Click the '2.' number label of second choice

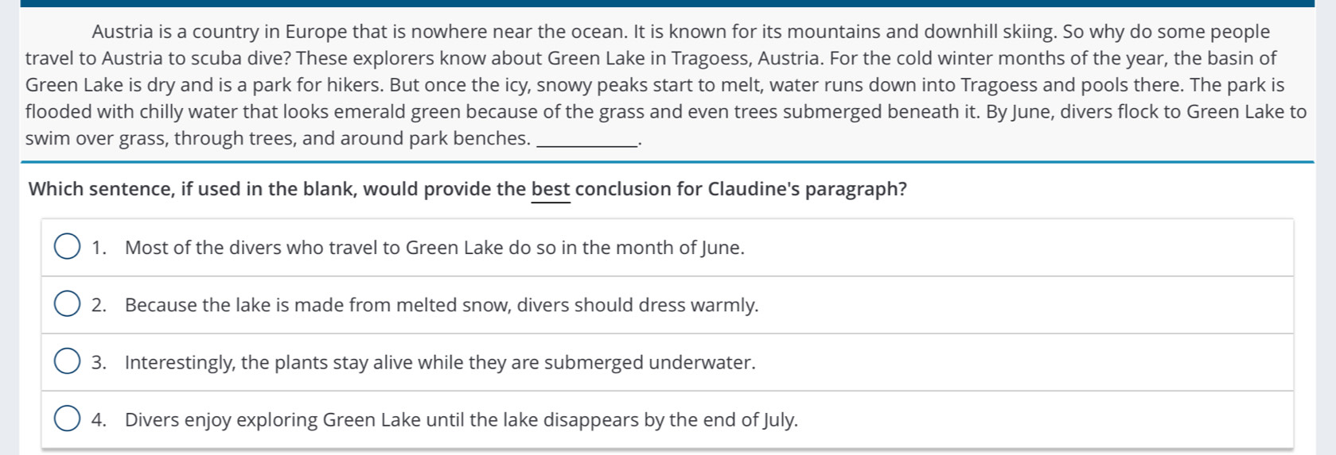(99, 305)
